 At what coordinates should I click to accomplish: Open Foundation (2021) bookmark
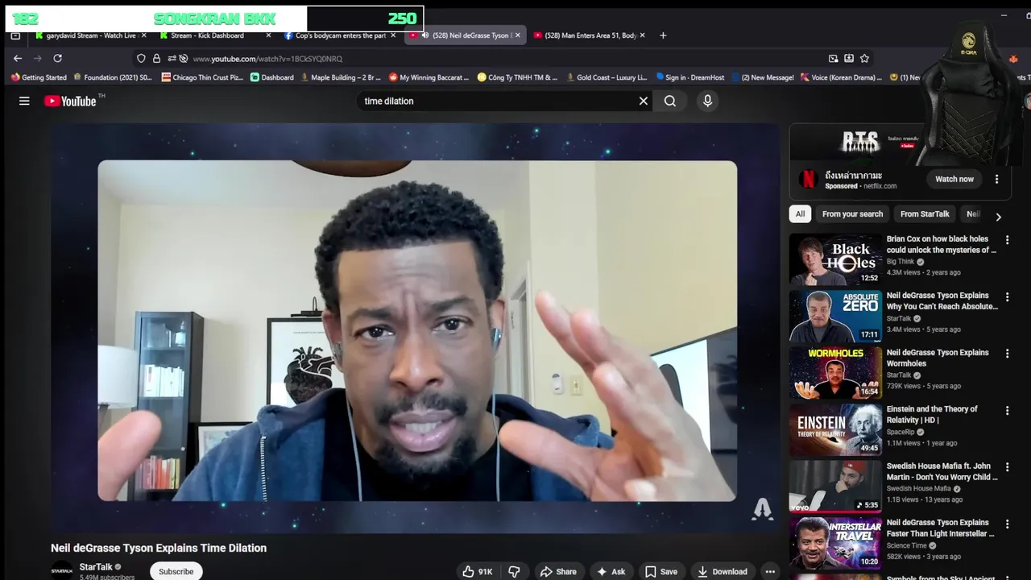(x=113, y=77)
